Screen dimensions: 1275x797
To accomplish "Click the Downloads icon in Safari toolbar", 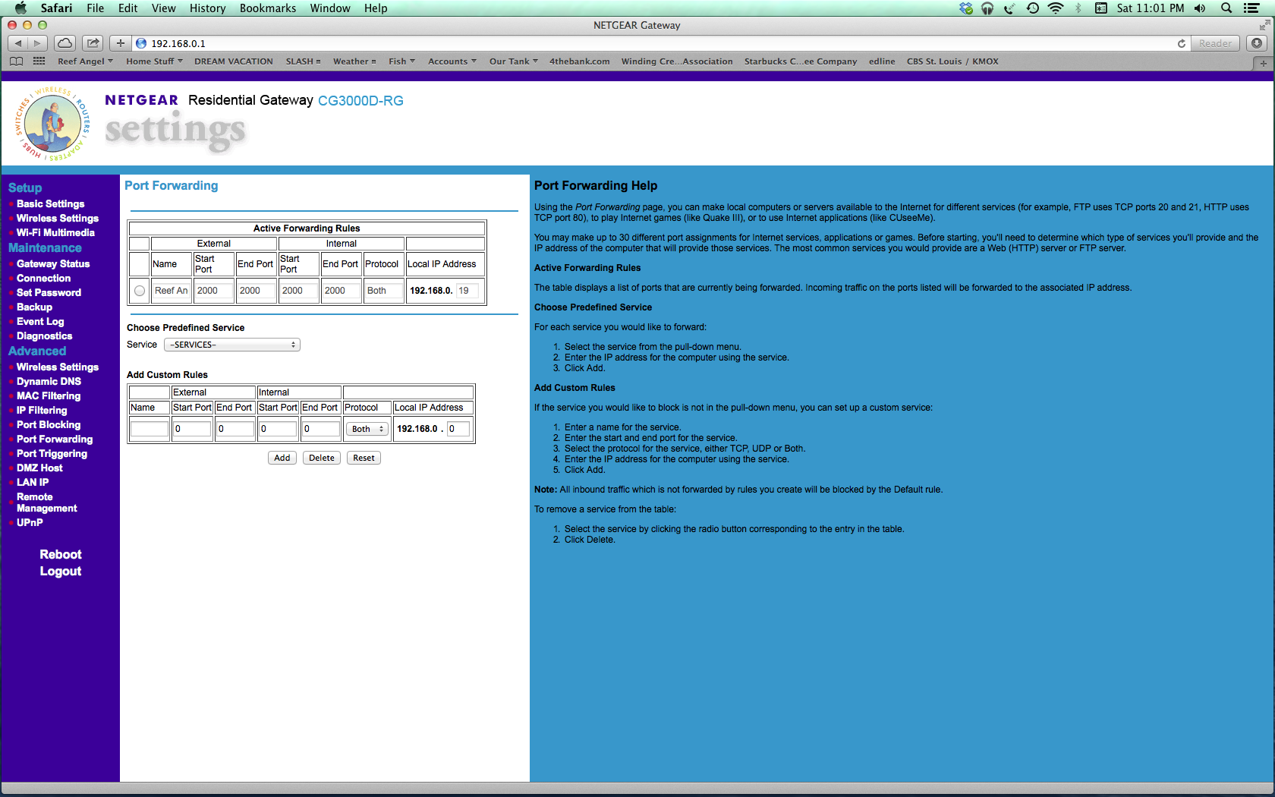I will pyautogui.click(x=1257, y=43).
